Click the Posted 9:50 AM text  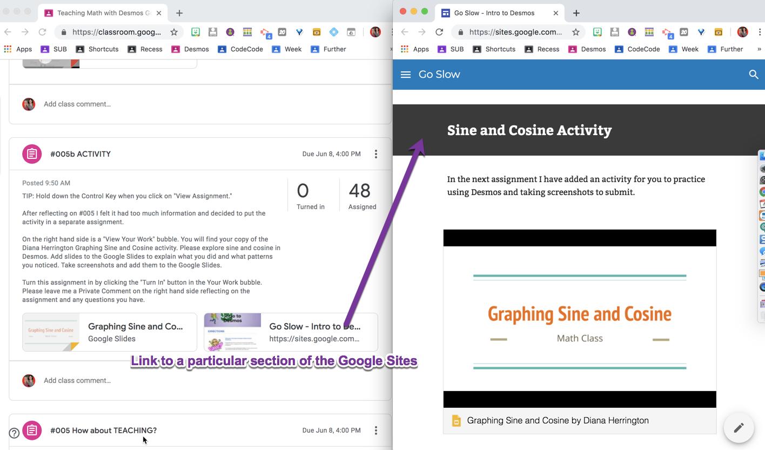coord(46,183)
